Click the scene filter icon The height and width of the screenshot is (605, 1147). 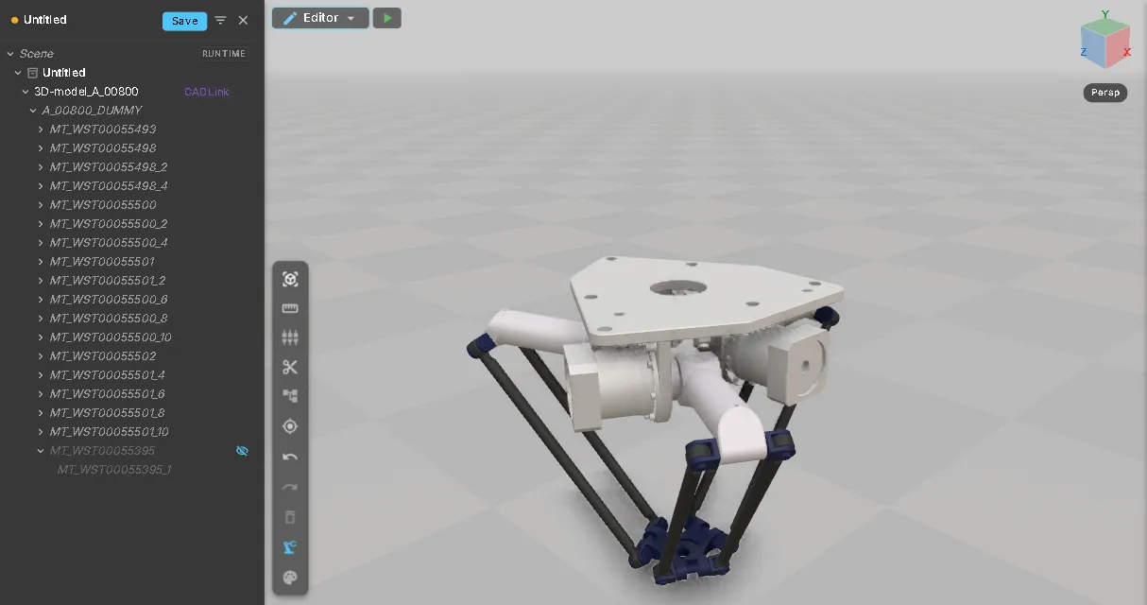click(x=220, y=20)
